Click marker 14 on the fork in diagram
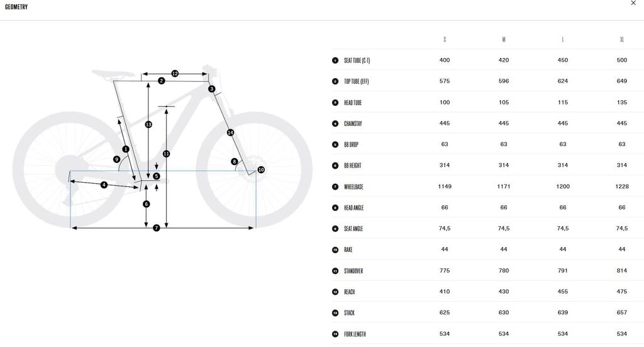This screenshot has width=644, height=347. click(x=230, y=132)
